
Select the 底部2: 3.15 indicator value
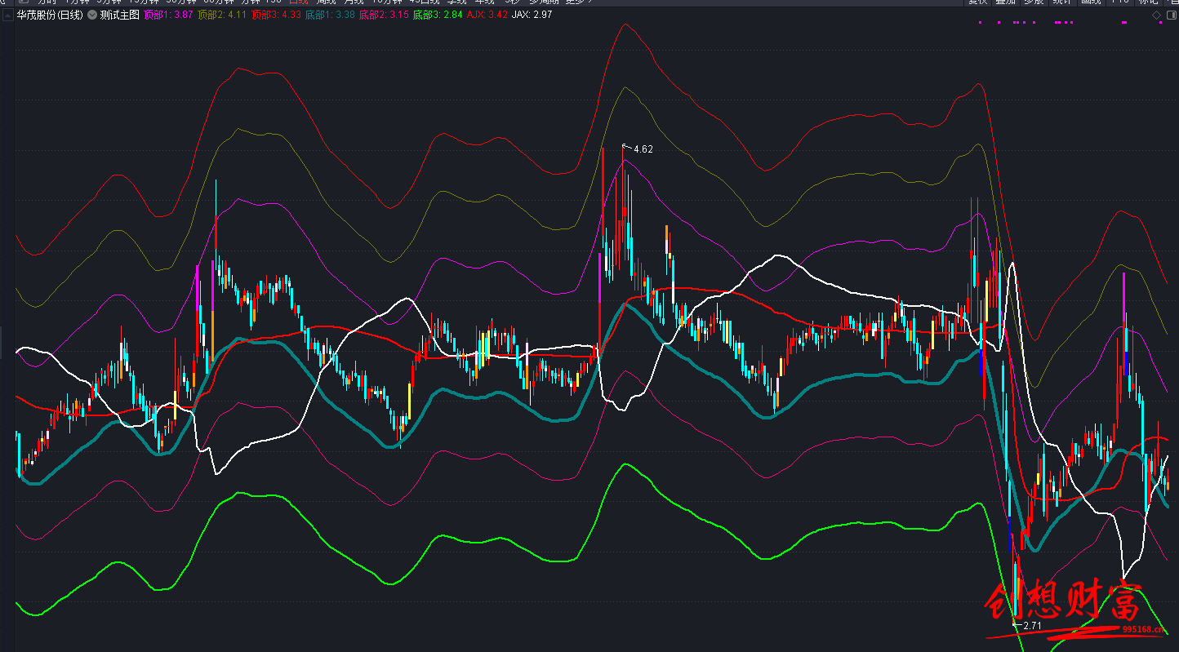(x=384, y=15)
